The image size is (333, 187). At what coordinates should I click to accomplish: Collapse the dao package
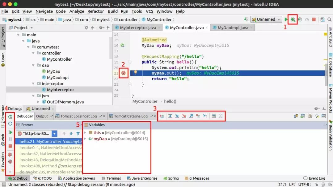33,65
